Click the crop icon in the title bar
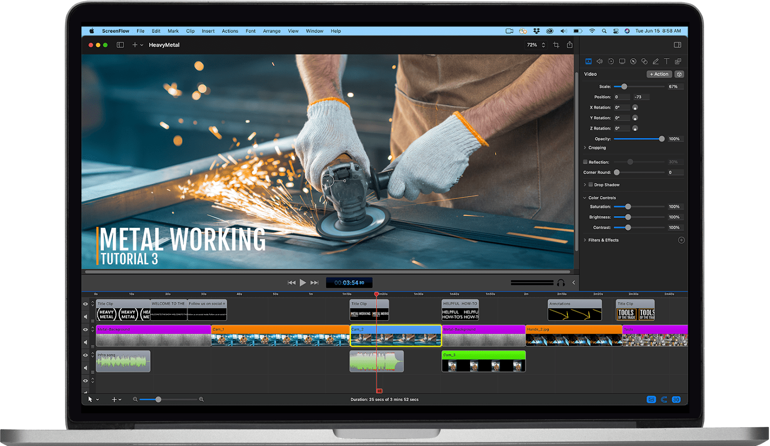The image size is (770, 446). pyautogui.click(x=556, y=45)
